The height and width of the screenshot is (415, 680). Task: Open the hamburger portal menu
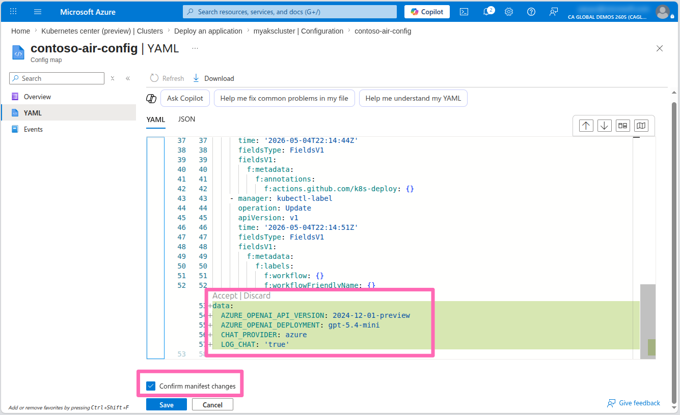point(38,11)
